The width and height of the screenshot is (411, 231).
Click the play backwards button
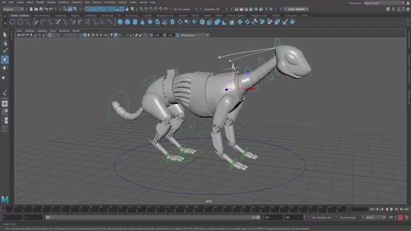[387, 209]
